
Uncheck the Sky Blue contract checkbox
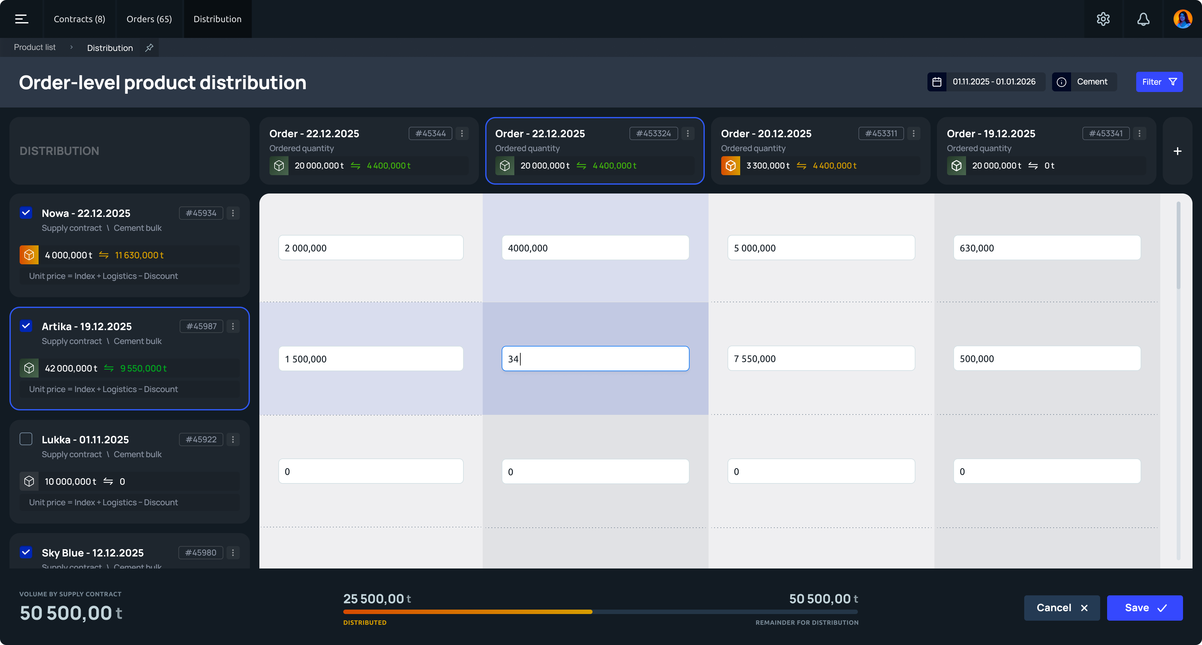(26, 552)
